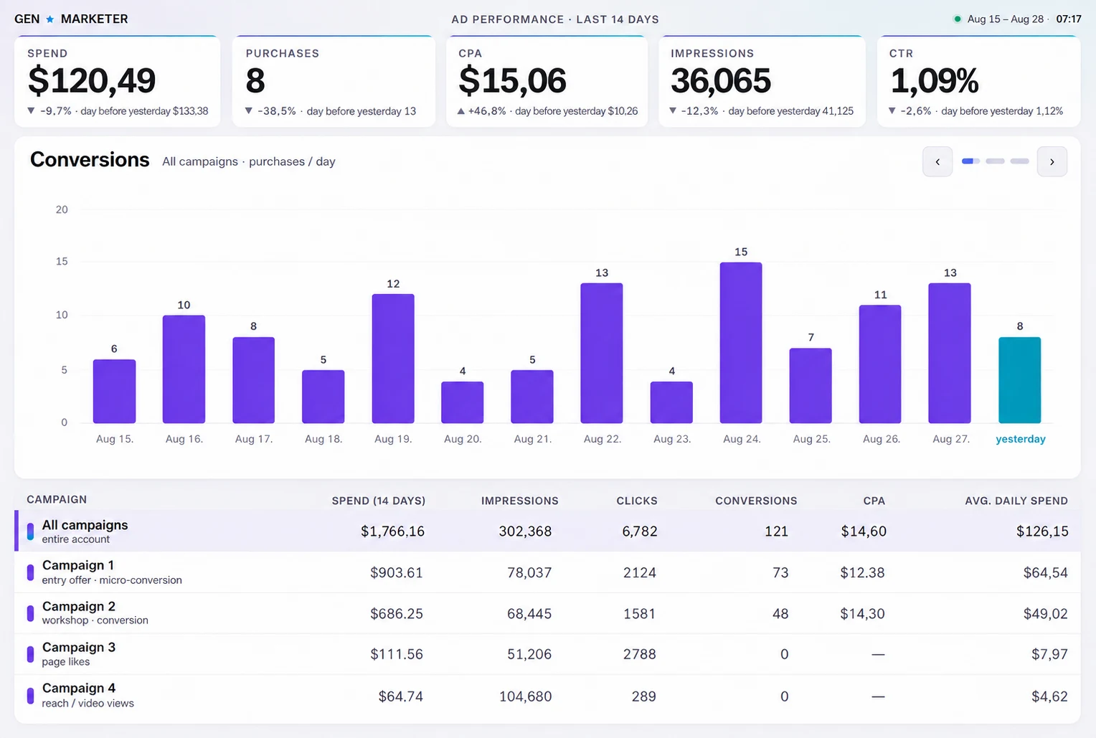Open the CTR summary card
Screen dimensions: 1096x738
[x=978, y=81]
